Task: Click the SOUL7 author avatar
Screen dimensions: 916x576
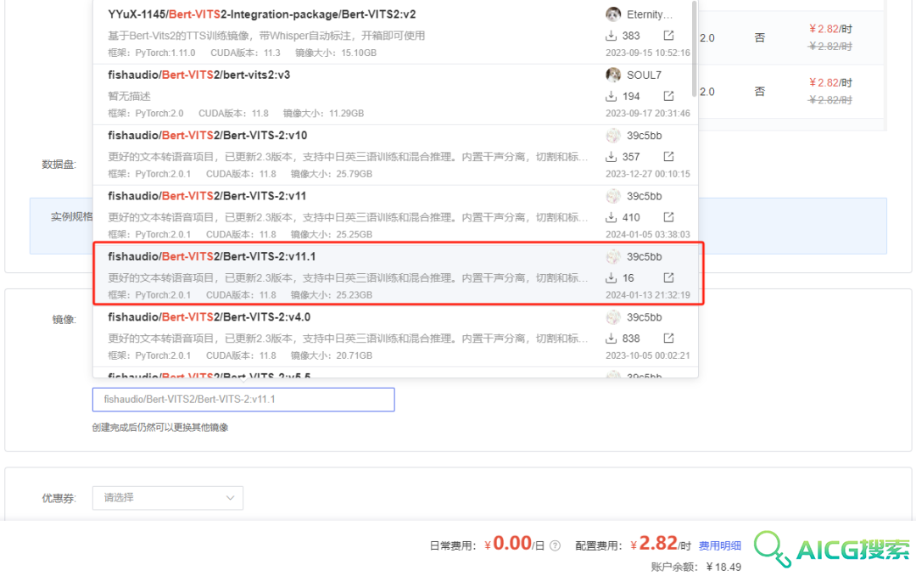Action: click(613, 75)
